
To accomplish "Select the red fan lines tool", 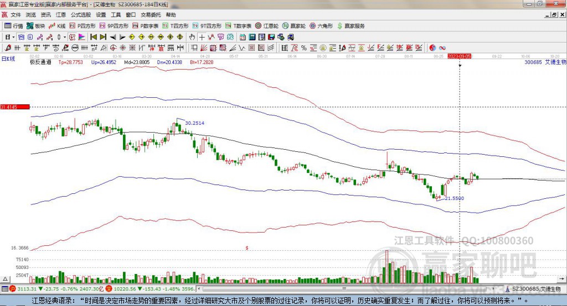I will pyautogui.click(x=204, y=48).
